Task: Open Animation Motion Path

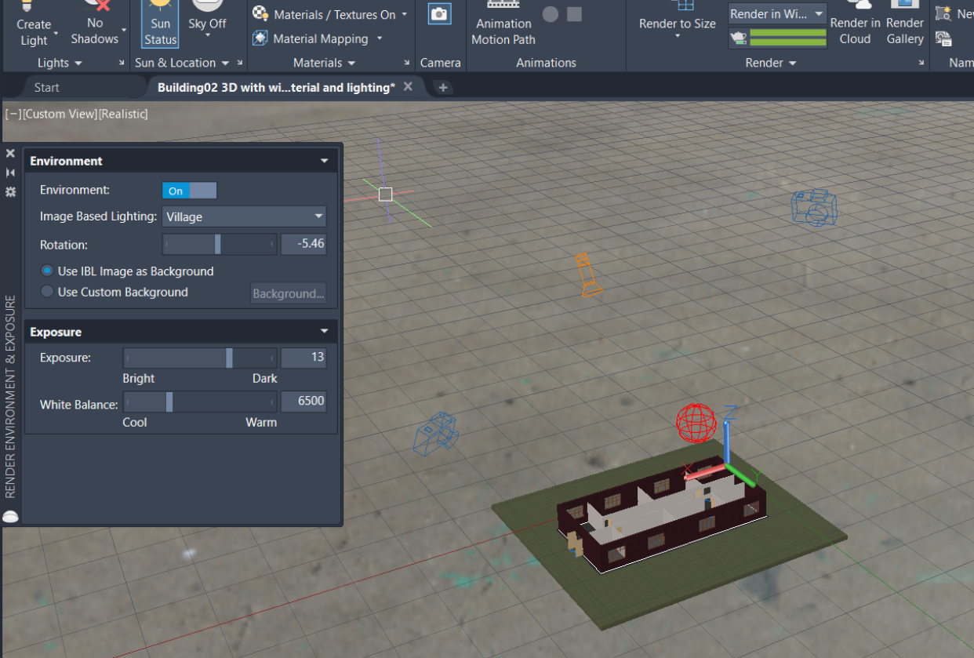Action: pyautogui.click(x=503, y=25)
